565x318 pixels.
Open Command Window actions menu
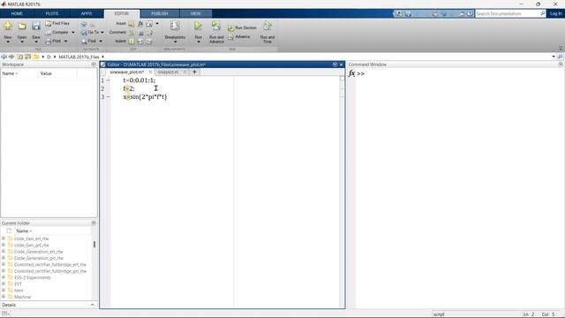coord(561,64)
